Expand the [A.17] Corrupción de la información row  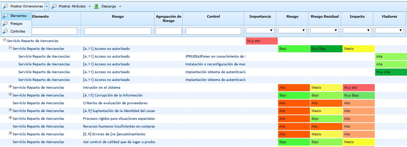point(10,94)
